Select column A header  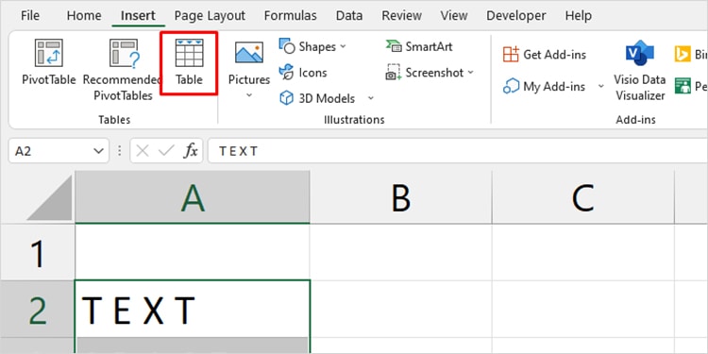(x=193, y=197)
